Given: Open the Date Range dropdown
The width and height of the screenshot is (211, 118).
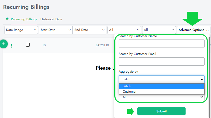Looking at the screenshot, I should [21, 30].
